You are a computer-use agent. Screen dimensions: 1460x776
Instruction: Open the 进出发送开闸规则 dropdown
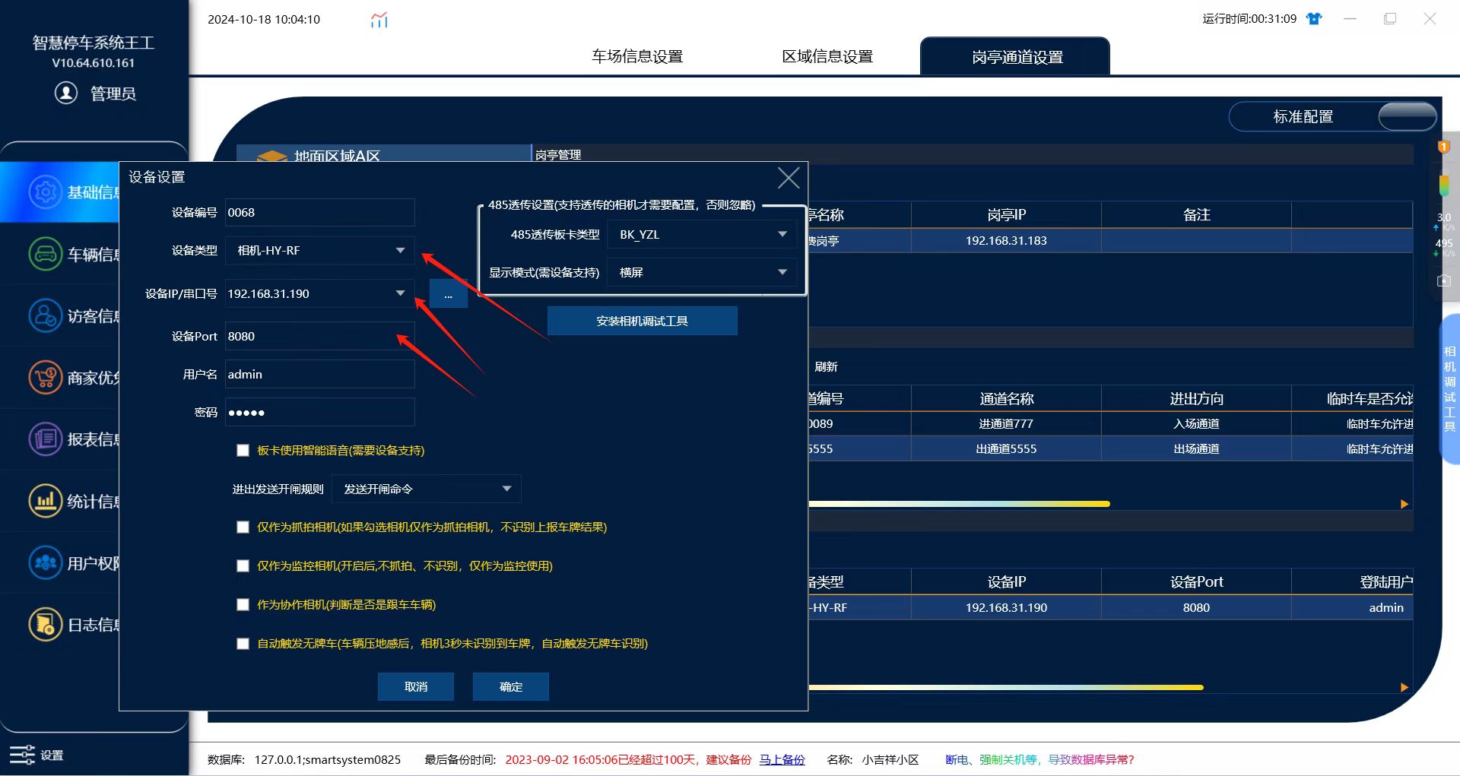pyautogui.click(x=427, y=489)
